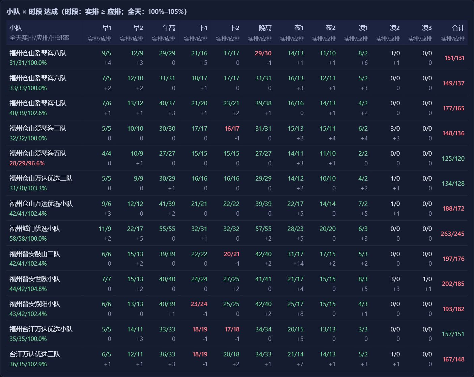Screen dimensions: 474x377
Task: Click total 134/128 for 万达优选二队
Action: (453, 184)
